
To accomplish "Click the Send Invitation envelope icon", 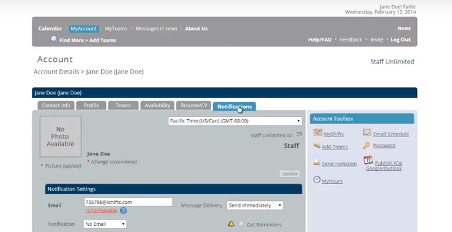I will [317, 163].
